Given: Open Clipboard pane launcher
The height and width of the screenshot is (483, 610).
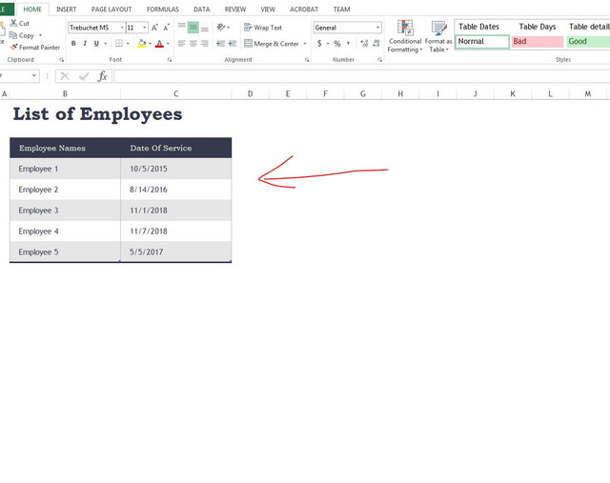Looking at the screenshot, I should [x=61, y=60].
